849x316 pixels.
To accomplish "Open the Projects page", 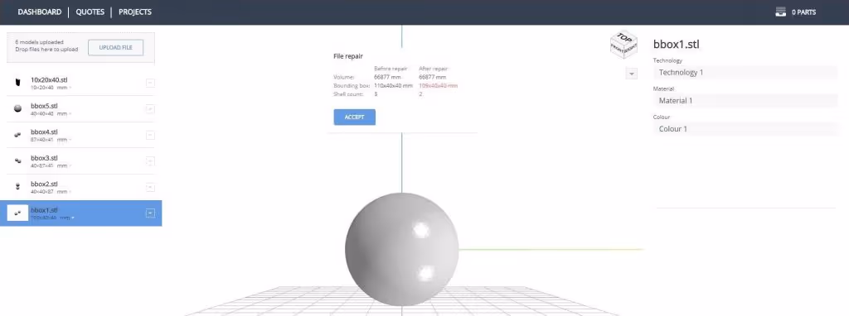I will 135,12.
